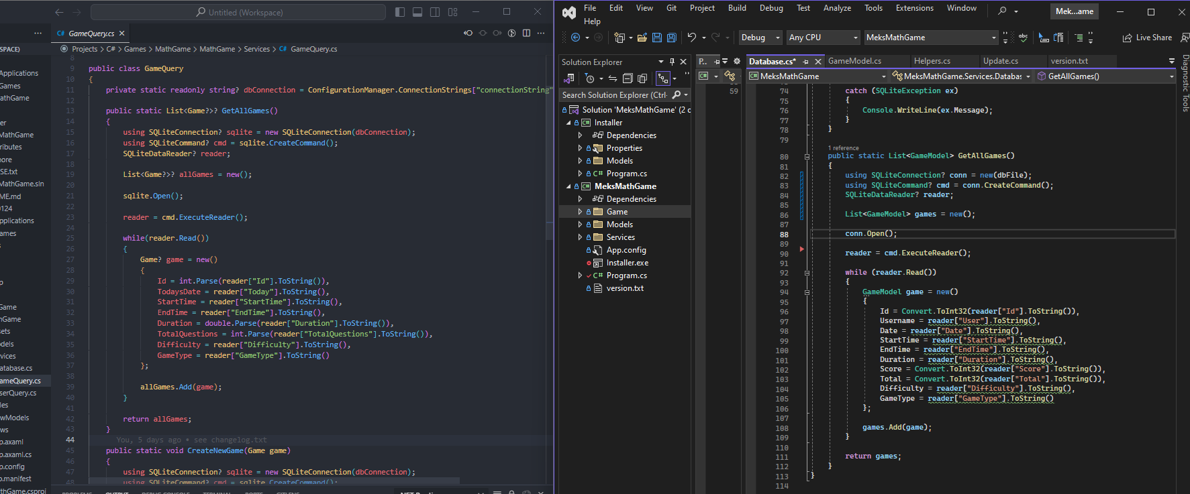Toggle Track Active Item icon
This screenshot has height=494, width=1190.
tap(662, 78)
